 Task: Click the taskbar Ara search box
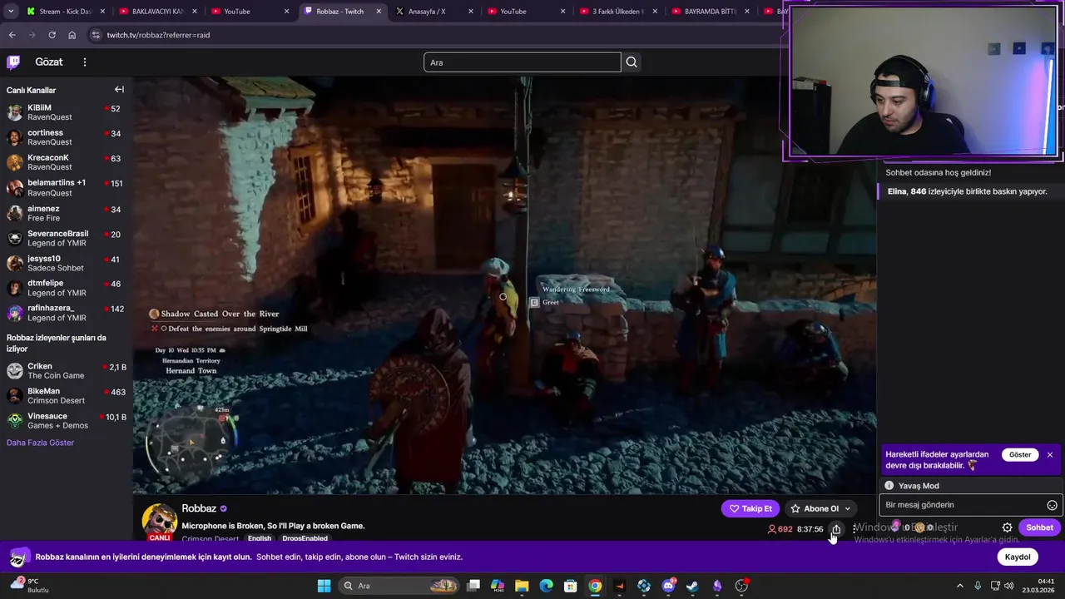[x=398, y=586]
